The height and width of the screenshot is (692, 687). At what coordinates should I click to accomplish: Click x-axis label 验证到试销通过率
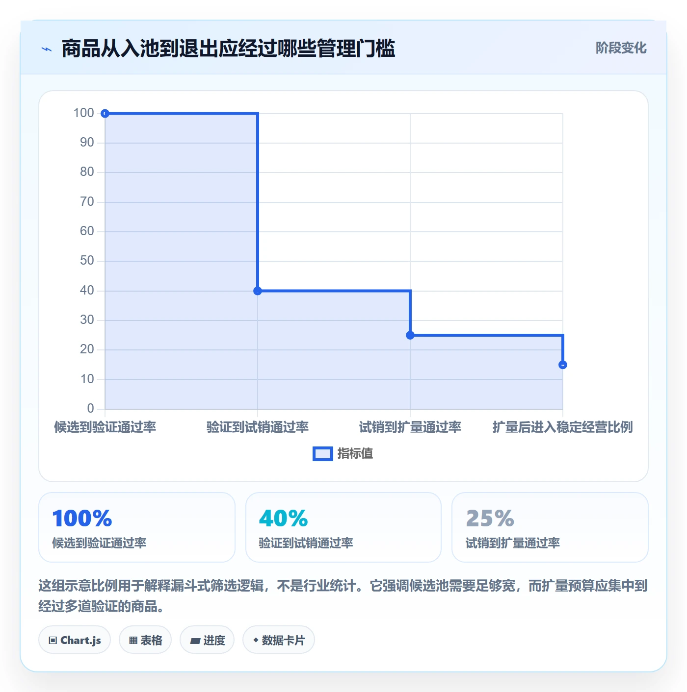(x=258, y=427)
